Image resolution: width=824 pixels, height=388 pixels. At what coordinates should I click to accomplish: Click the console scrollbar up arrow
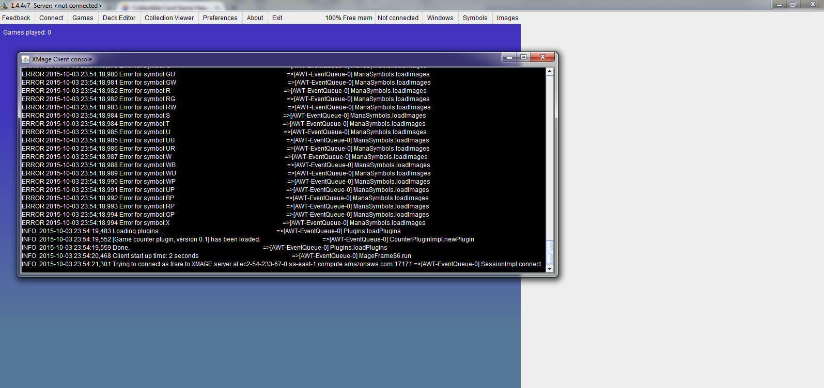pyautogui.click(x=550, y=72)
